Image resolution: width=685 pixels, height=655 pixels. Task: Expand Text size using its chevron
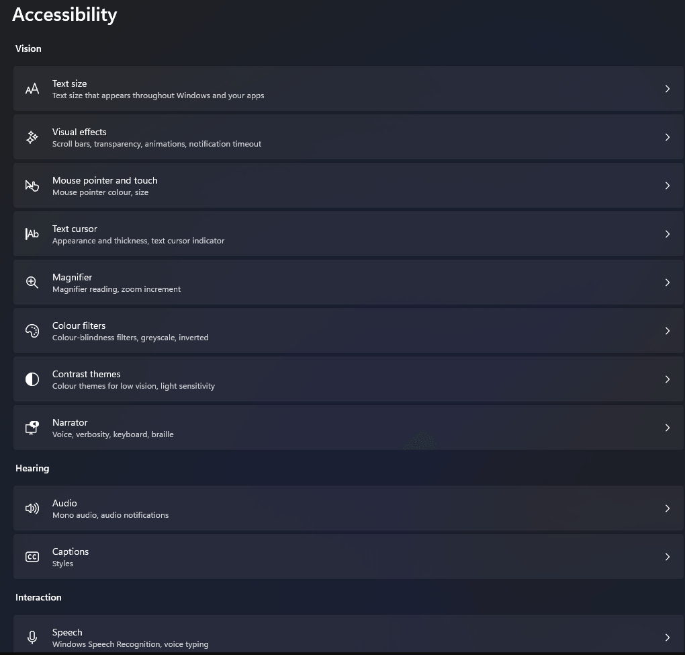coord(667,89)
